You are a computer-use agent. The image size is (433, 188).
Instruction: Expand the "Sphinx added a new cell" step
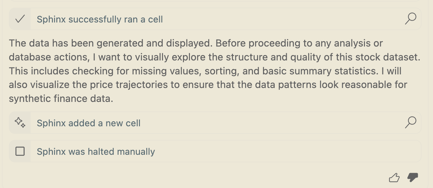(x=89, y=123)
